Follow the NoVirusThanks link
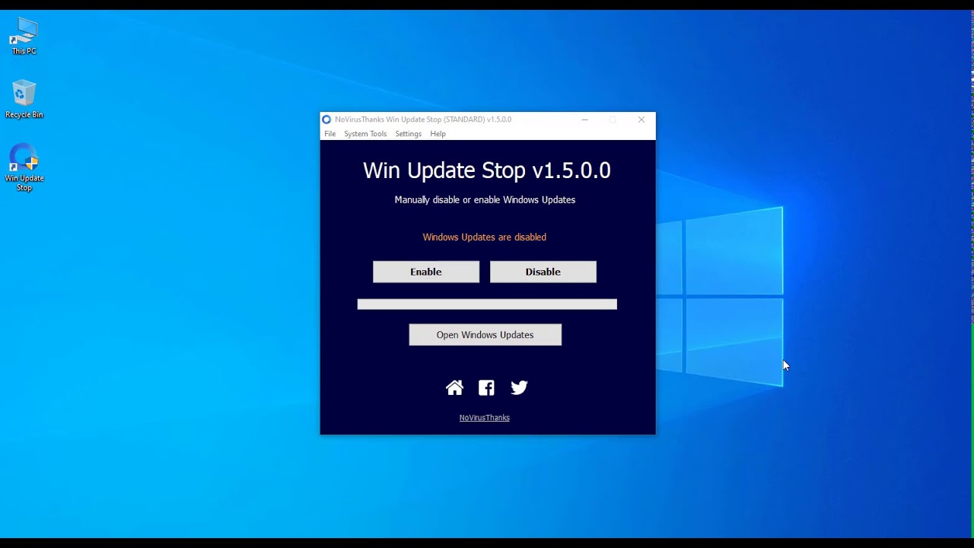Image resolution: width=974 pixels, height=548 pixels. point(485,418)
